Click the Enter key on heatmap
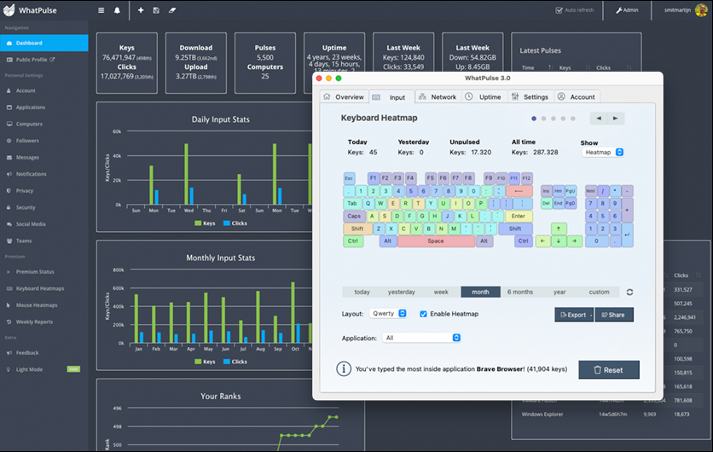This screenshot has height=452, width=713. click(x=519, y=216)
